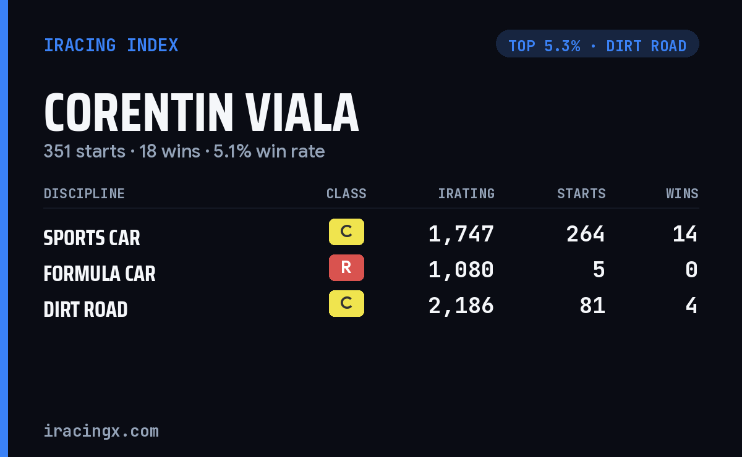
Task: Click the red R class badge for Formula Car
Action: point(346,268)
